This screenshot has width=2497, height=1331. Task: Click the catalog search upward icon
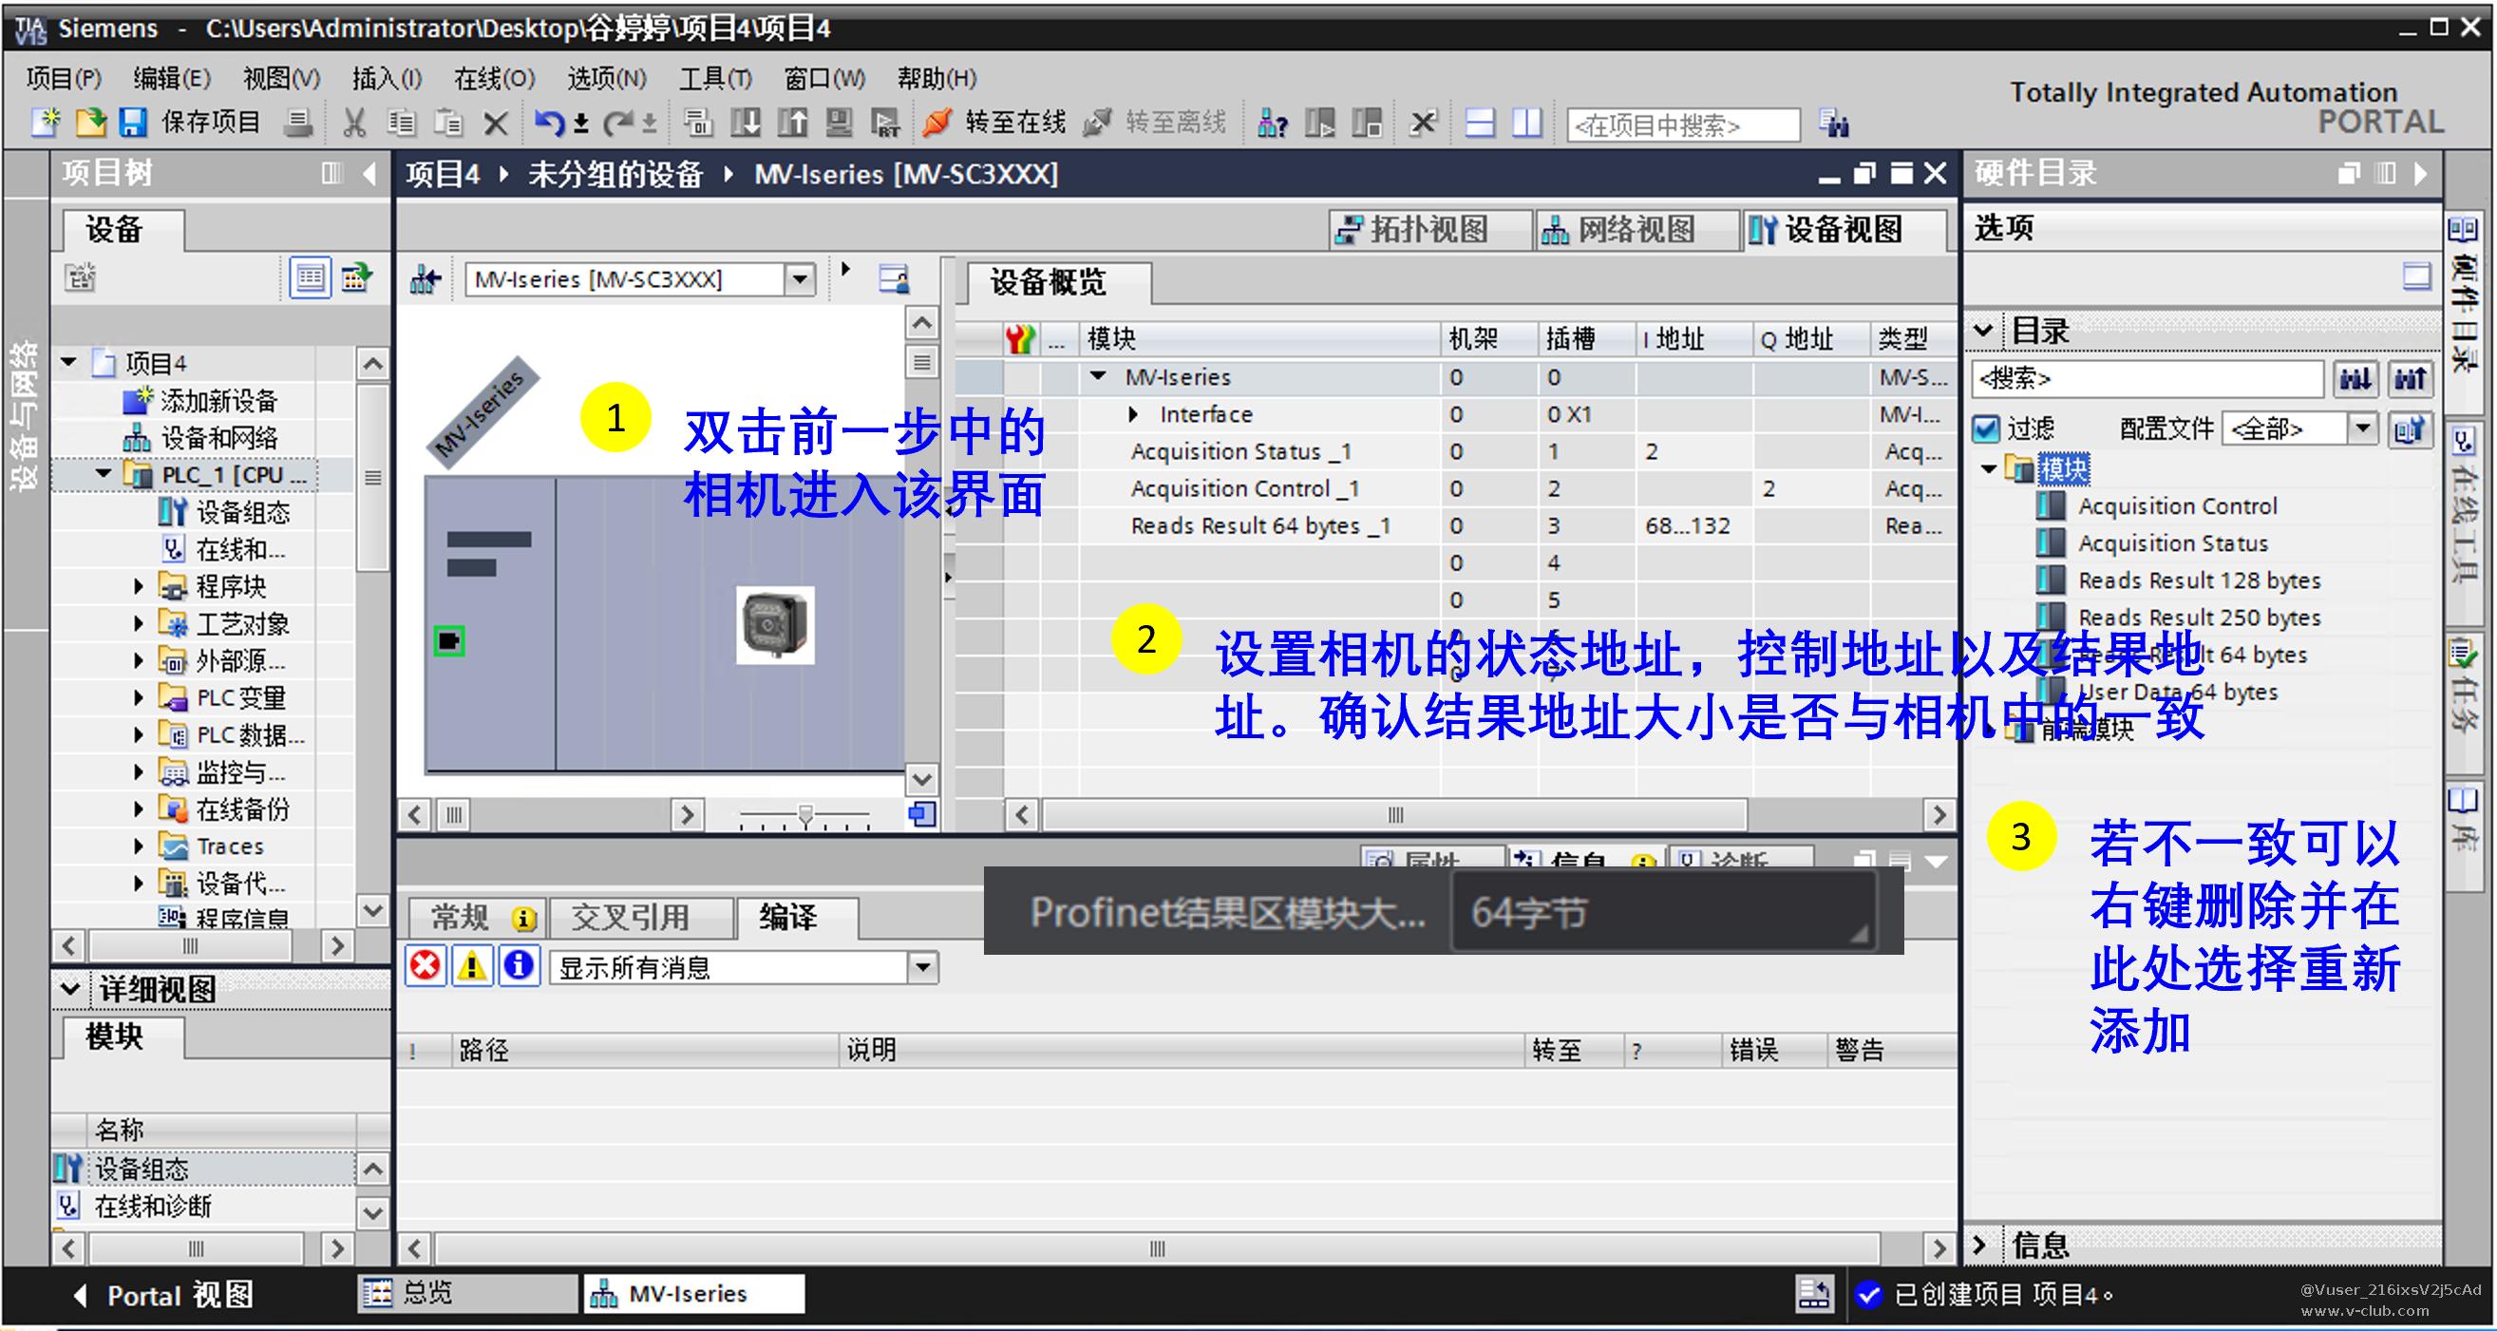tap(2411, 378)
